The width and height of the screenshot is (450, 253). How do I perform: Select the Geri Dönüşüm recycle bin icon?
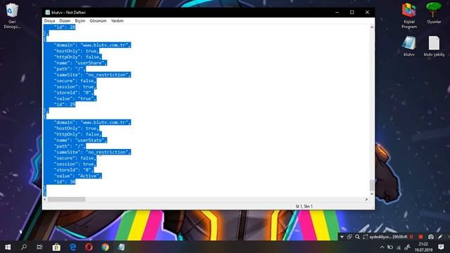[x=12, y=15]
